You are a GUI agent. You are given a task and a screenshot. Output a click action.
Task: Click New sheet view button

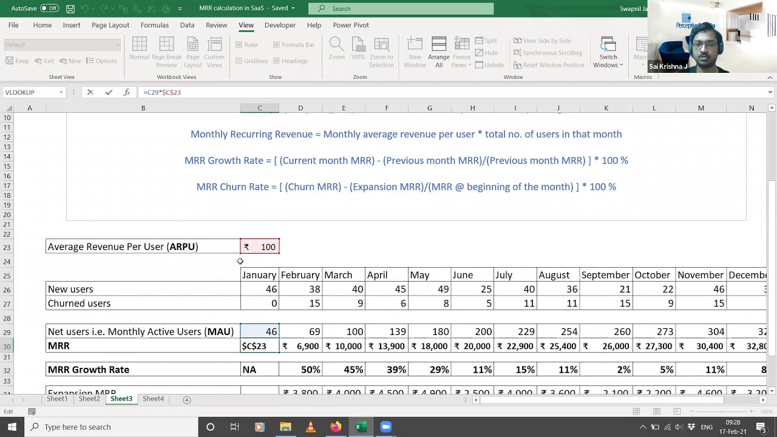coord(70,61)
